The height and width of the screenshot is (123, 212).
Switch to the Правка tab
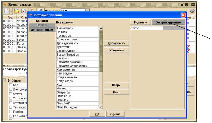[42, 25]
